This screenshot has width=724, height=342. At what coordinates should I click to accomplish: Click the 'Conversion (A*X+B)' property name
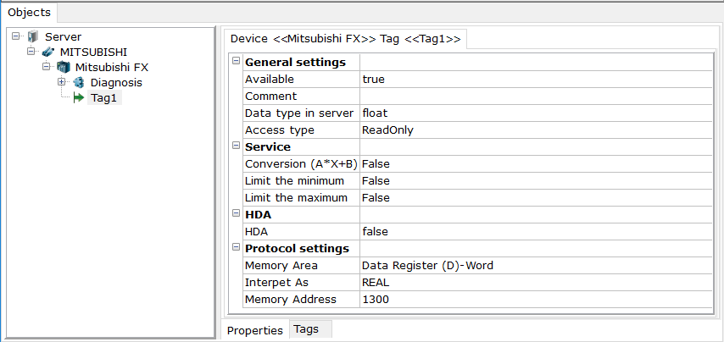(x=302, y=163)
